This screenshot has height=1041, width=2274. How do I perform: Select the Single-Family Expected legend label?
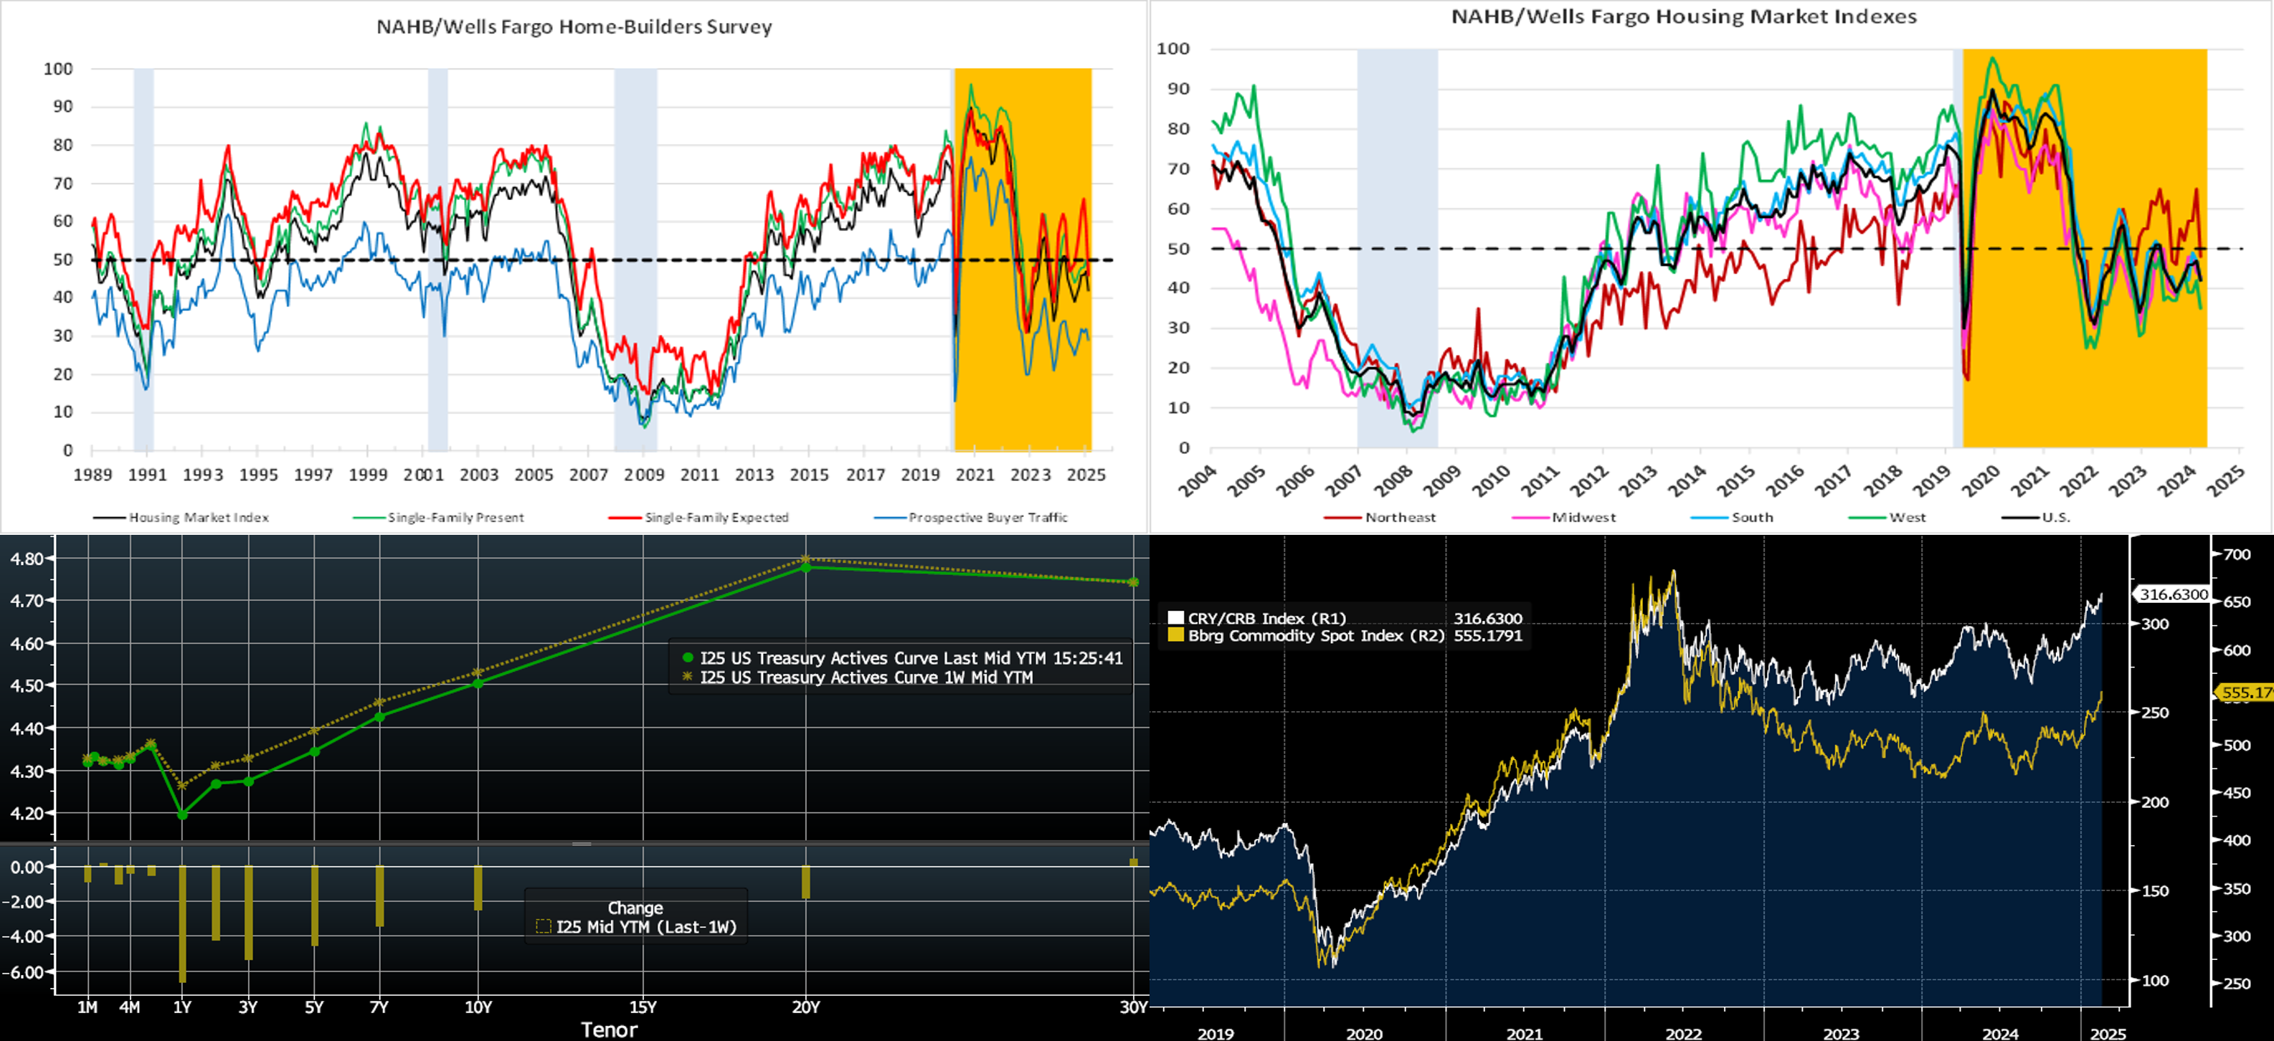point(716,518)
